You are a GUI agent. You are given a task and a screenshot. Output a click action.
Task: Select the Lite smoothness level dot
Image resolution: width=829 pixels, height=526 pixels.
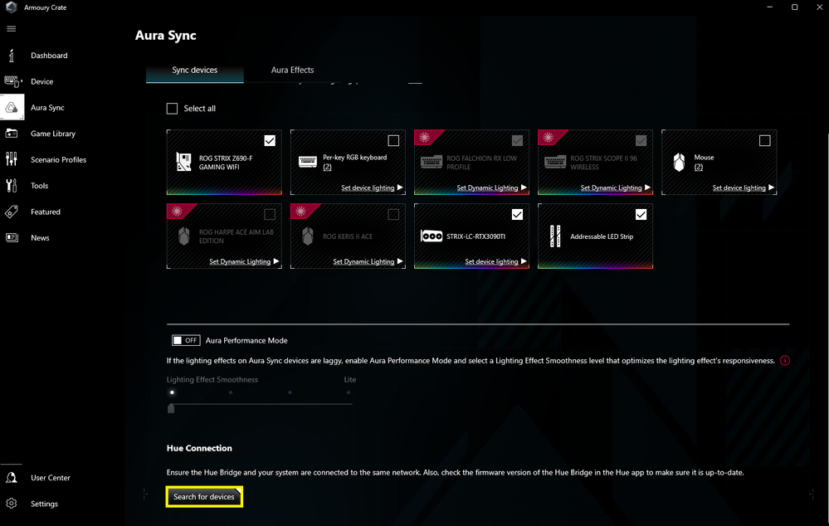tap(349, 392)
